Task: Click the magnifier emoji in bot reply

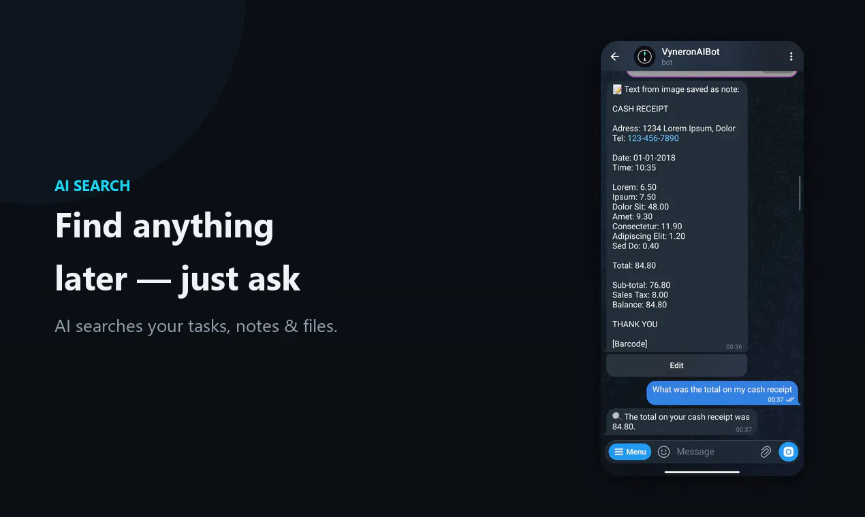Action: pos(616,416)
